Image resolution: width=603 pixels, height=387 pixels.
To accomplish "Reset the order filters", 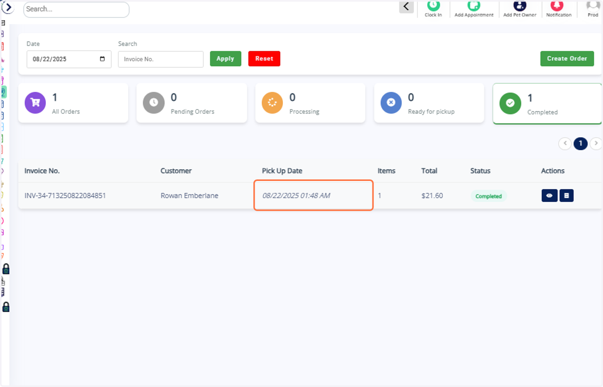I will [x=264, y=59].
